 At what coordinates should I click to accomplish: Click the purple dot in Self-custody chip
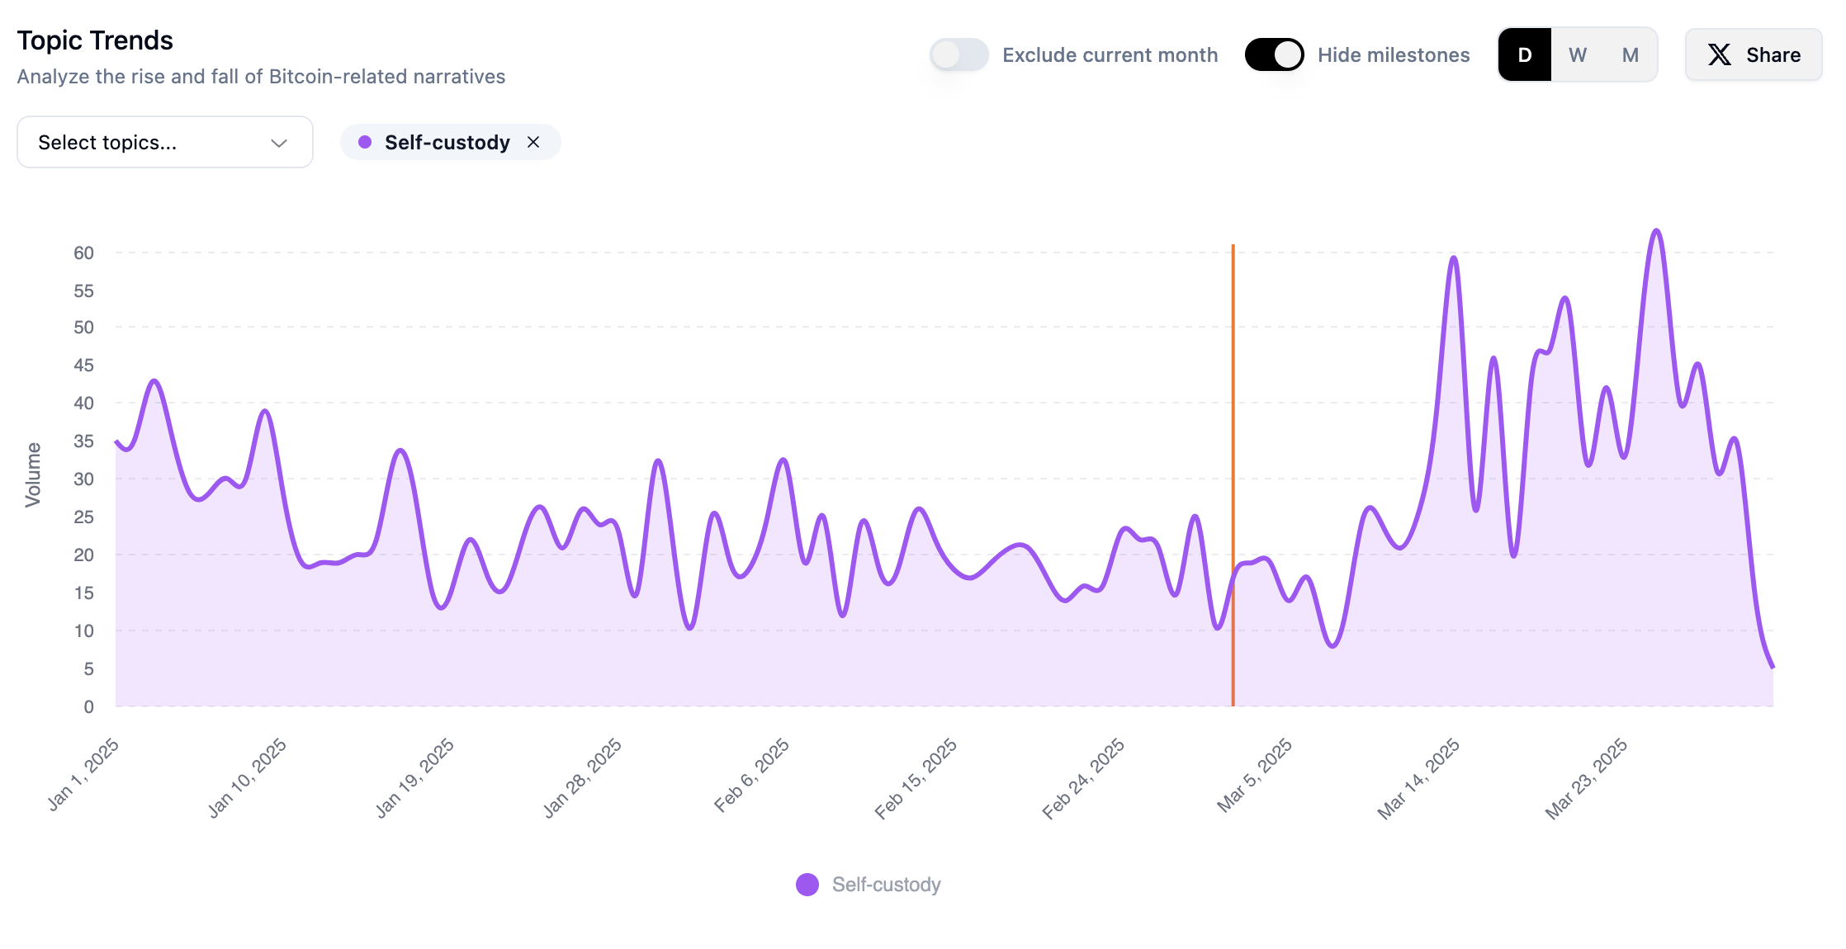click(365, 142)
